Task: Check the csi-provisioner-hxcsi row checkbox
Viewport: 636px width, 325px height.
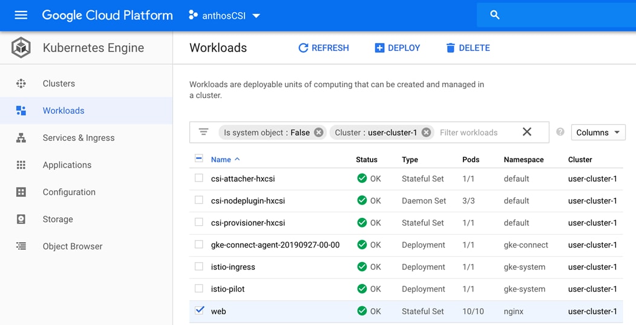Action: coord(198,222)
